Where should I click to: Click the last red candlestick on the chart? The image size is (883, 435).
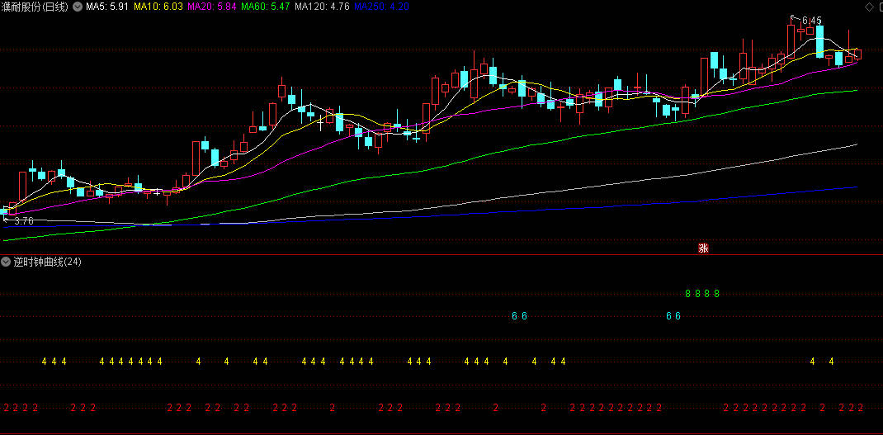pyautogui.click(x=857, y=54)
